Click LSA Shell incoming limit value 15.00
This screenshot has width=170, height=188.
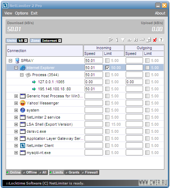[116, 124]
